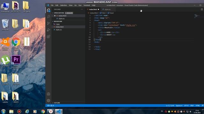Open File Explorer from the taskbar

[11, 111]
